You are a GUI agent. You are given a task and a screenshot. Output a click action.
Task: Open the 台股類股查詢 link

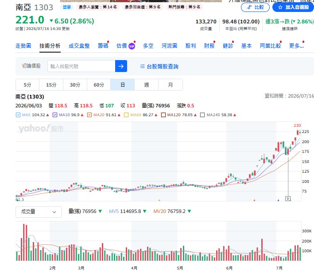[x=163, y=66]
